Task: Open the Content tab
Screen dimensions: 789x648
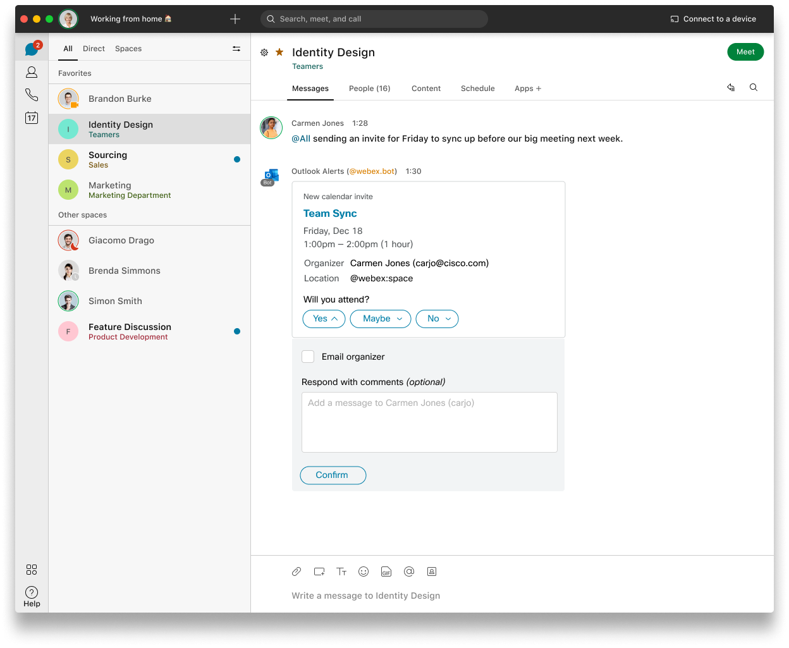Action: click(426, 89)
